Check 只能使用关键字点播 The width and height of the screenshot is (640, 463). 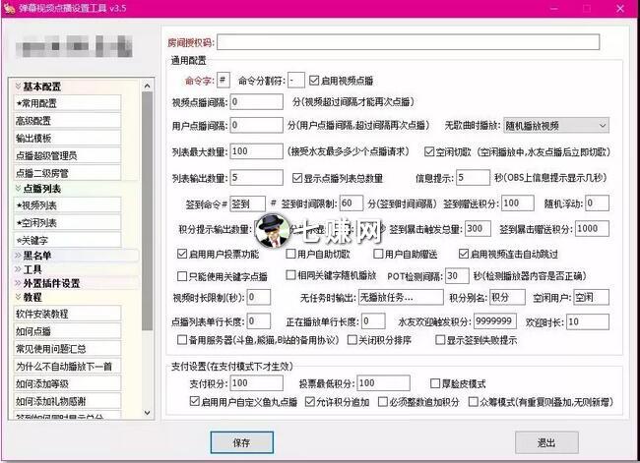click(182, 276)
